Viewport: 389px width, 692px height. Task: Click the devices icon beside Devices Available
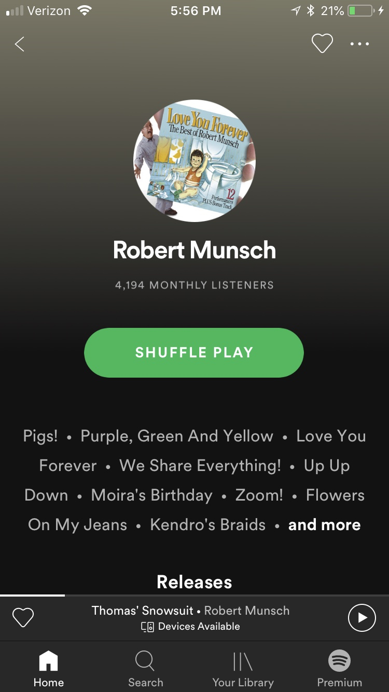tap(147, 627)
